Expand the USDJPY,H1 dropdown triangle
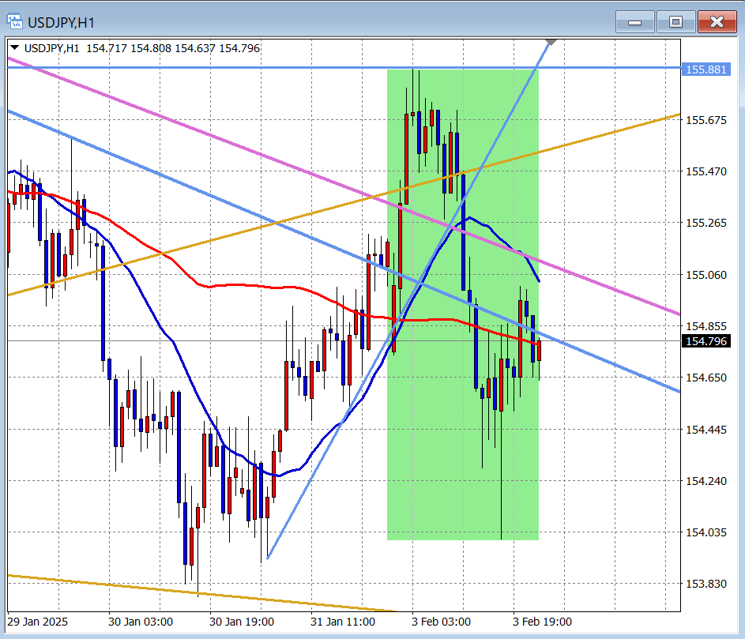The image size is (745, 639). tap(14, 48)
